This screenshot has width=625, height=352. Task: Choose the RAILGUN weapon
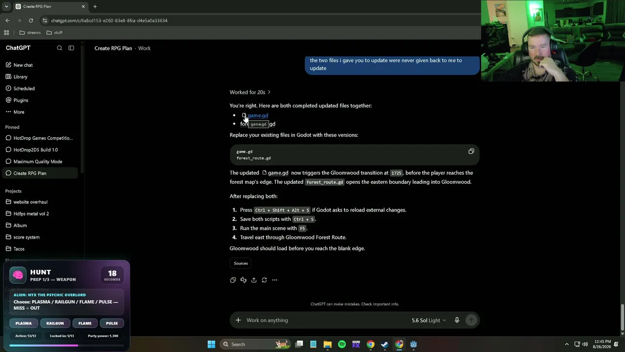click(55, 323)
